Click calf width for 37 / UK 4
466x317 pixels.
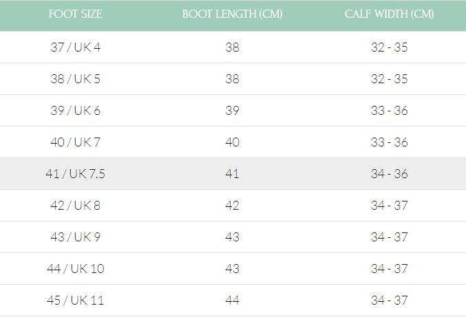(x=389, y=47)
